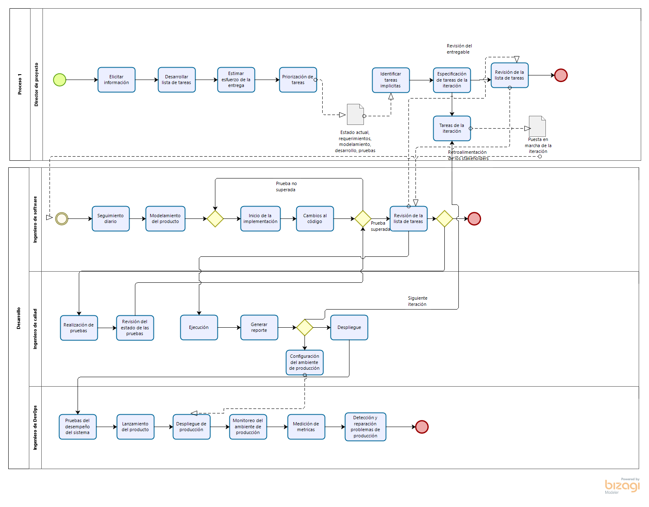
Task: Click the Seguimiento diario task
Action: click(x=111, y=218)
